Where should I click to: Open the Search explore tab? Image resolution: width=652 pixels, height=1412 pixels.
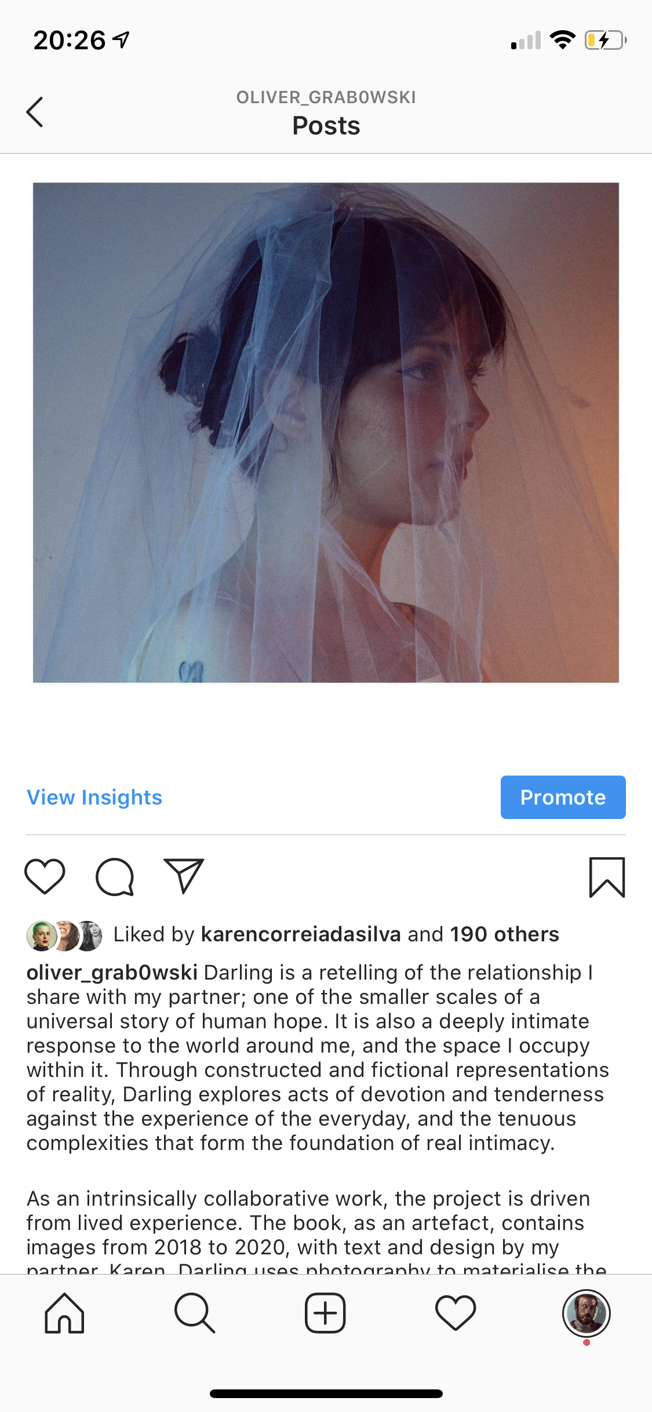pyautogui.click(x=195, y=1313)
